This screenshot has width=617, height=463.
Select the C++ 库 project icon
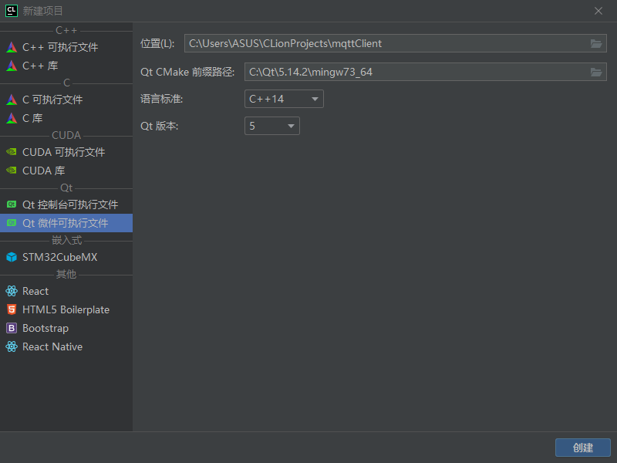[x=12, y=66]
